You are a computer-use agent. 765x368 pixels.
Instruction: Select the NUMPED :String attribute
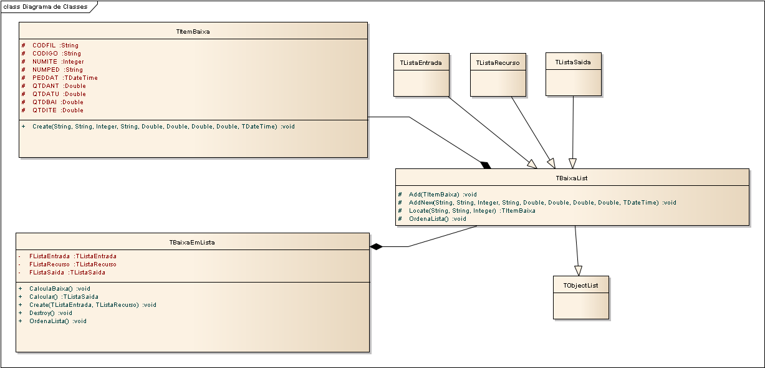click(x=57, y=70)
